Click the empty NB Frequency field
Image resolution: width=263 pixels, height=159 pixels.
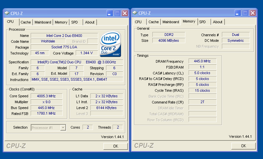click(x=236, y=46)
